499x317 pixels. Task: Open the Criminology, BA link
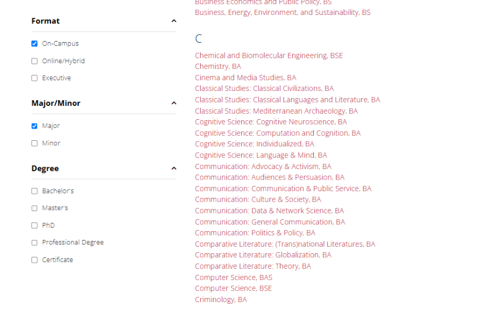coord(221,299)
